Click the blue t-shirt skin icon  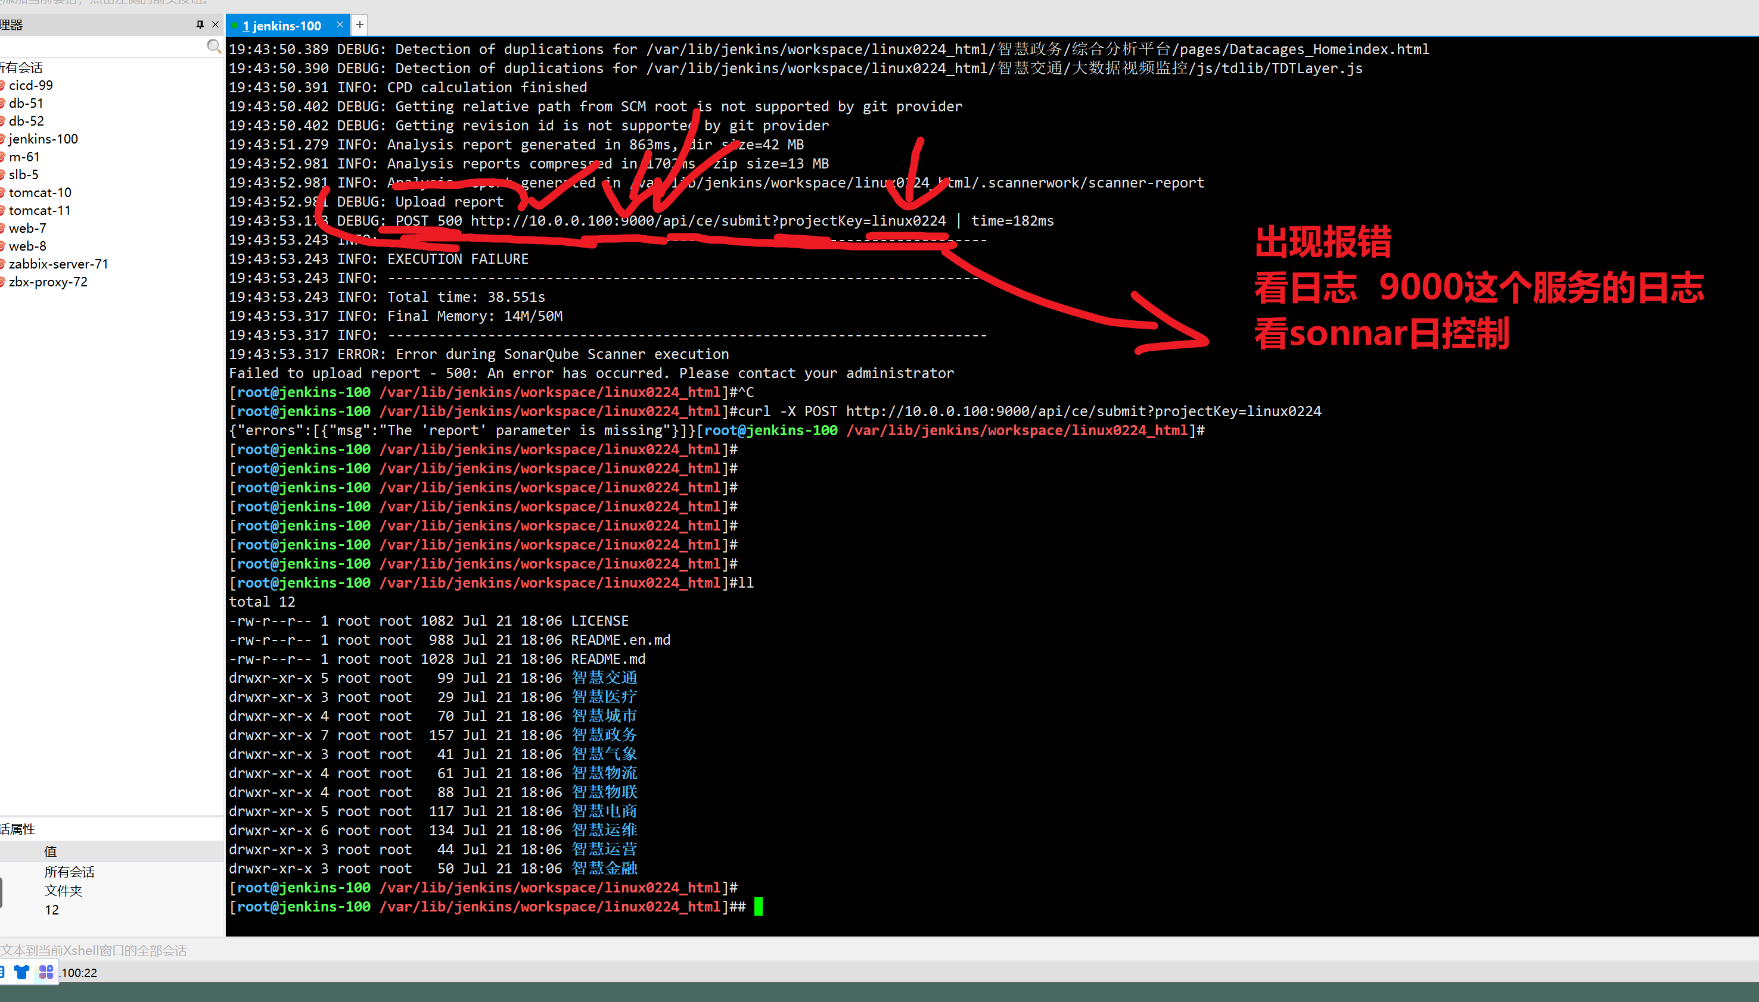(22, 972)
